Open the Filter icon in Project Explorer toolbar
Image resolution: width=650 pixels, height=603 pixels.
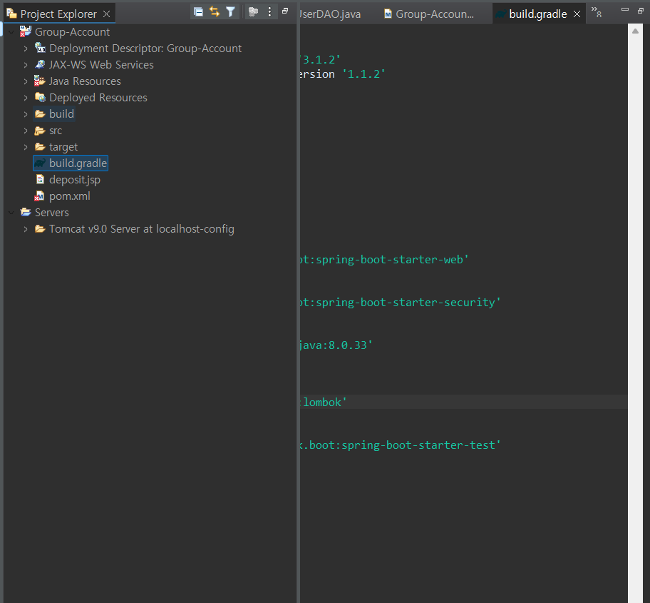pos(230,12)
